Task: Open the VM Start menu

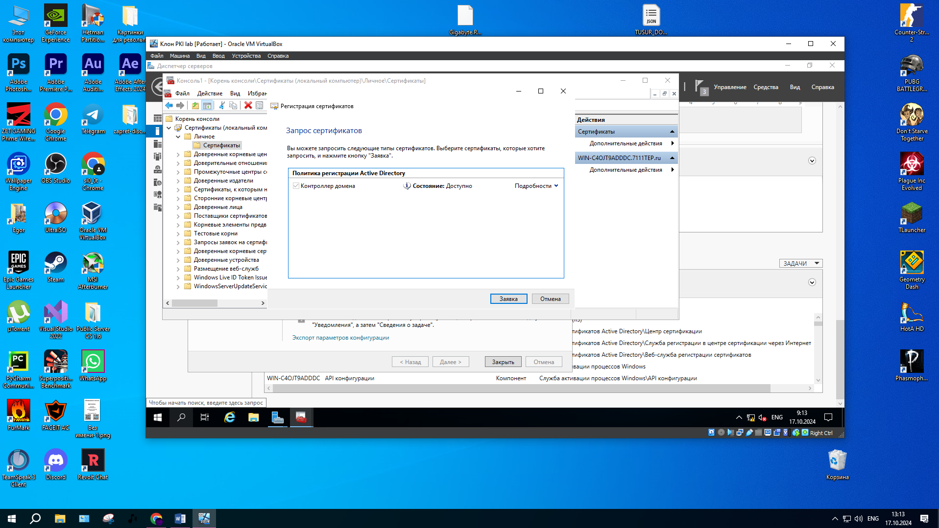Action: point(158,417)
